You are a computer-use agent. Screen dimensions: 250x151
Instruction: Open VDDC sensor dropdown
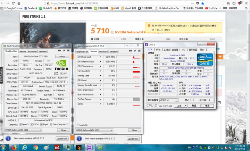(100, 104)
